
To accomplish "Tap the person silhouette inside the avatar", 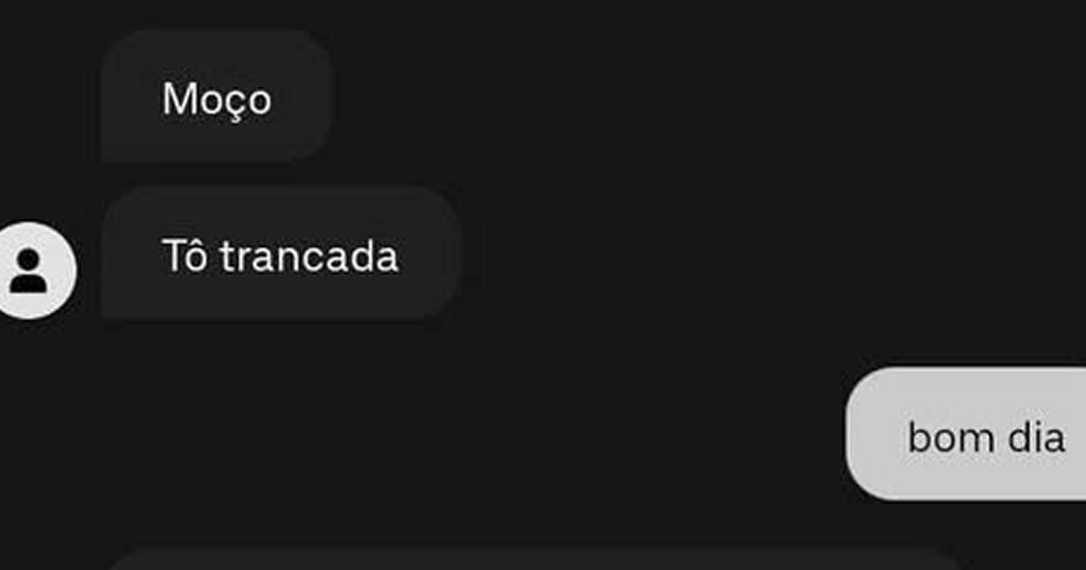I will (x=28, y=271).
